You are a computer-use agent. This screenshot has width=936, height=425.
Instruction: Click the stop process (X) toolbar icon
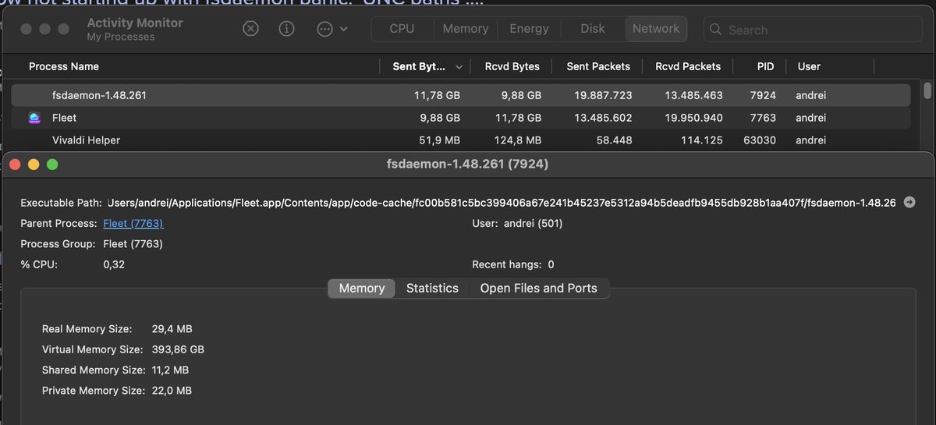coord(250,29)
